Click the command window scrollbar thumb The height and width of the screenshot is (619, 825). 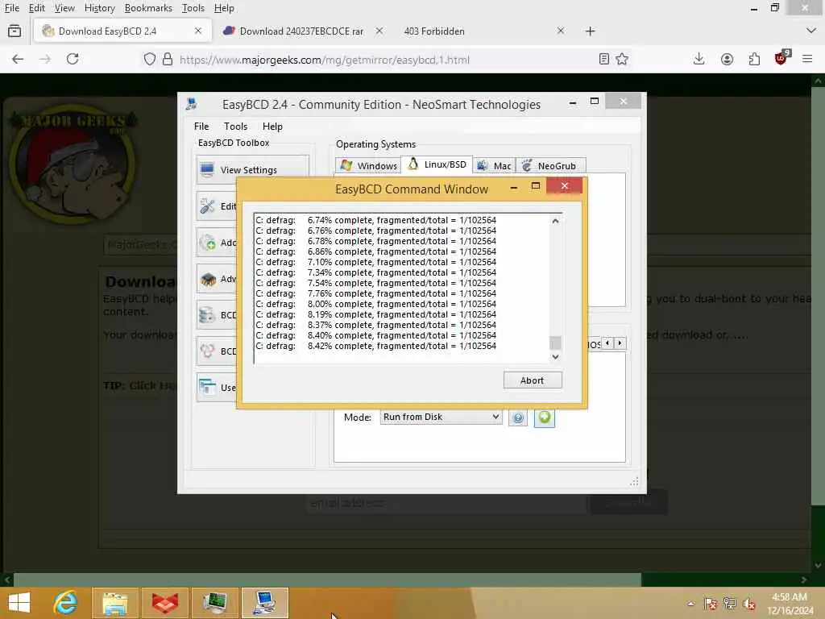point(555,343)
